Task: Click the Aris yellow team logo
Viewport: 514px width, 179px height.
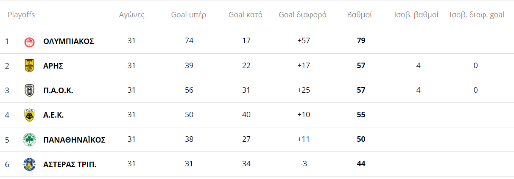Action: pos(29,66)
